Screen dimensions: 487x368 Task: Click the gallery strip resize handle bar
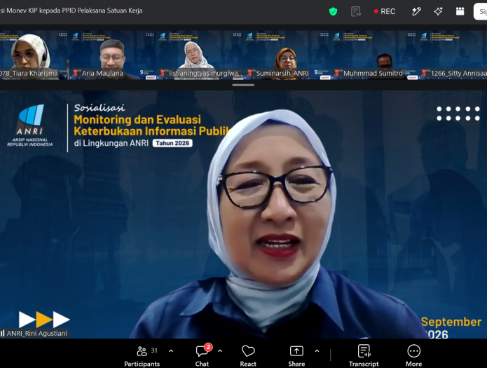pos(243,85)
